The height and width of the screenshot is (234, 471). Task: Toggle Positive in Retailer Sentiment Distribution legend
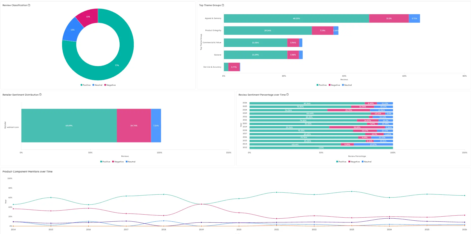[105, 162]
